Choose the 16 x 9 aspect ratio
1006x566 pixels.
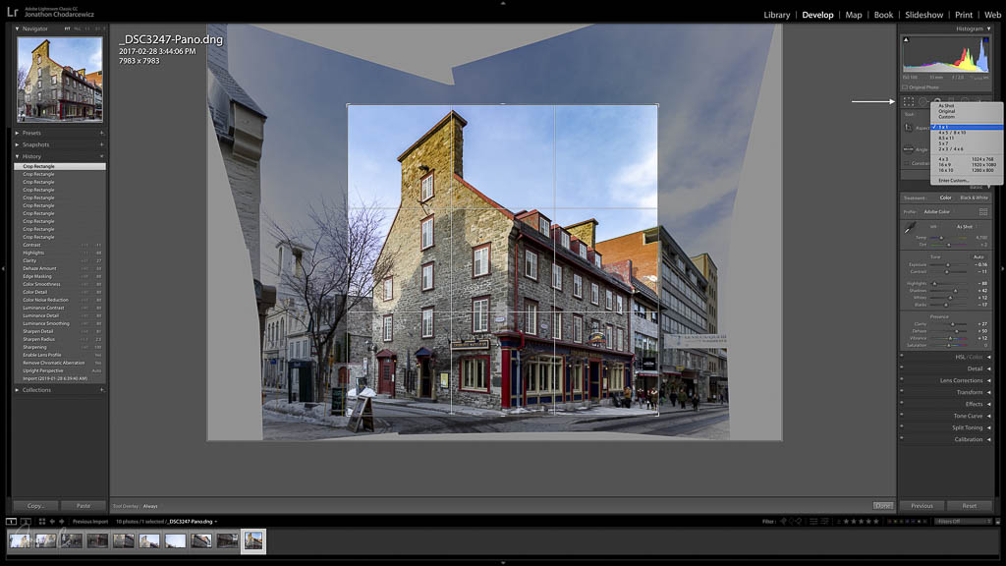[x=944, y=164]
